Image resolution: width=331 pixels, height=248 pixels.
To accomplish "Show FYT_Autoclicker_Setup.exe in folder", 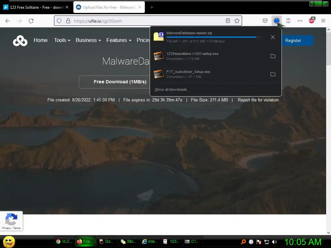I will coord(273,74).
